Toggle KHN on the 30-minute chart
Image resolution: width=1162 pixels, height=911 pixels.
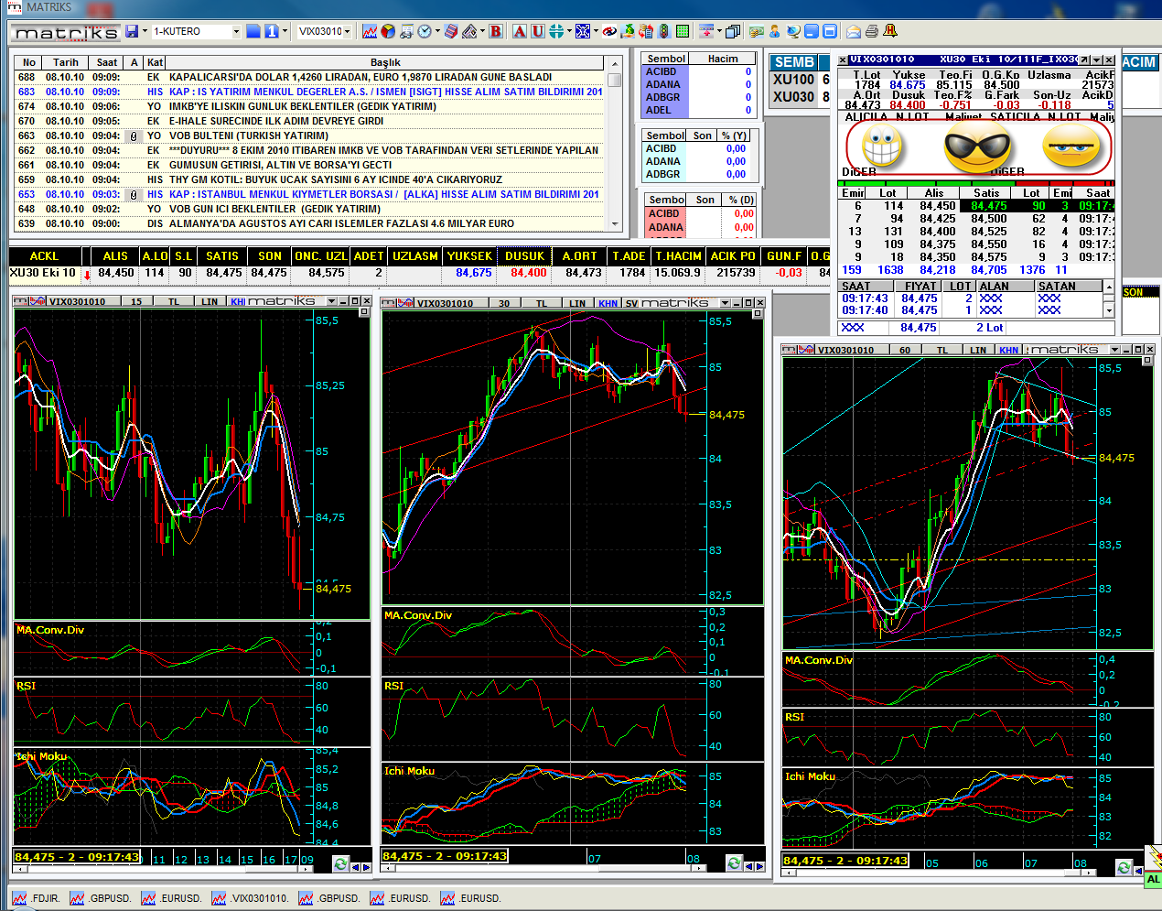tap(608, 303)
